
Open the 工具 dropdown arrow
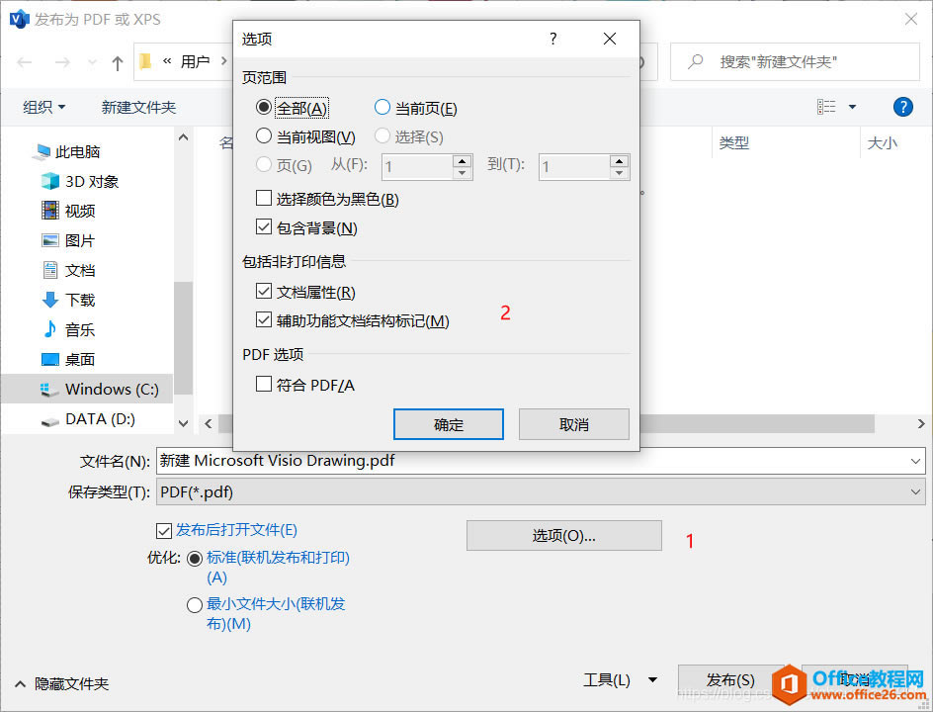pyautogui.click(x=652, y=679)
